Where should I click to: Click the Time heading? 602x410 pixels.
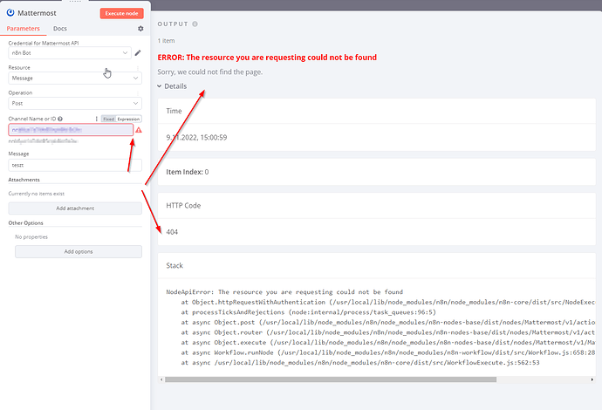click(174, 111)
